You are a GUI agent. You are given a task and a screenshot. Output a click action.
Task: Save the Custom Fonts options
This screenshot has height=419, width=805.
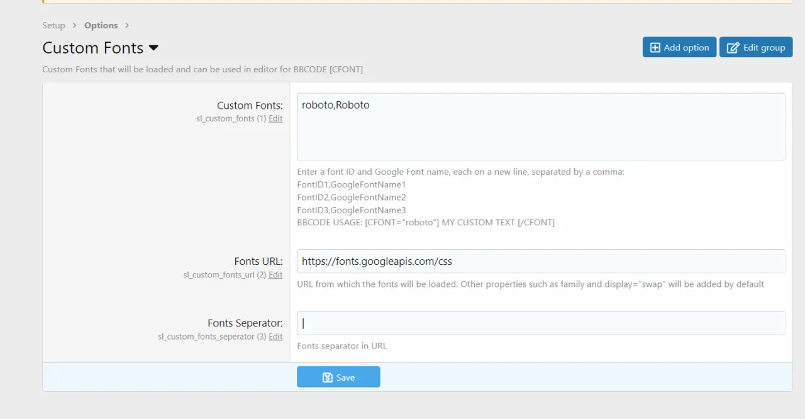338,377
